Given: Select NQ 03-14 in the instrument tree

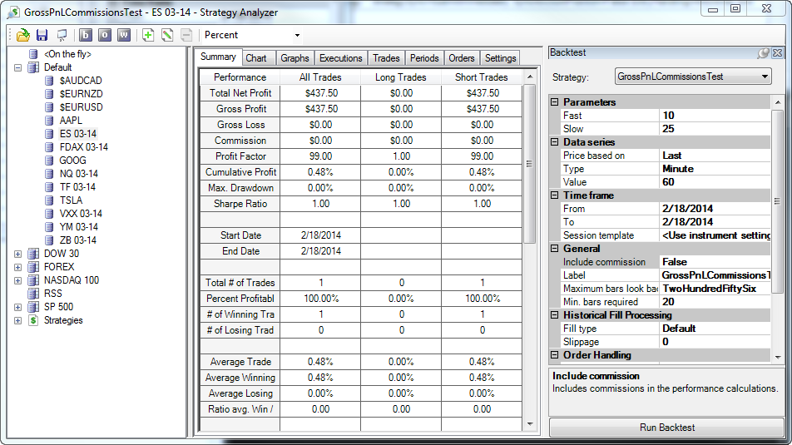Looking at the screenshot, I should coord(79,174).
